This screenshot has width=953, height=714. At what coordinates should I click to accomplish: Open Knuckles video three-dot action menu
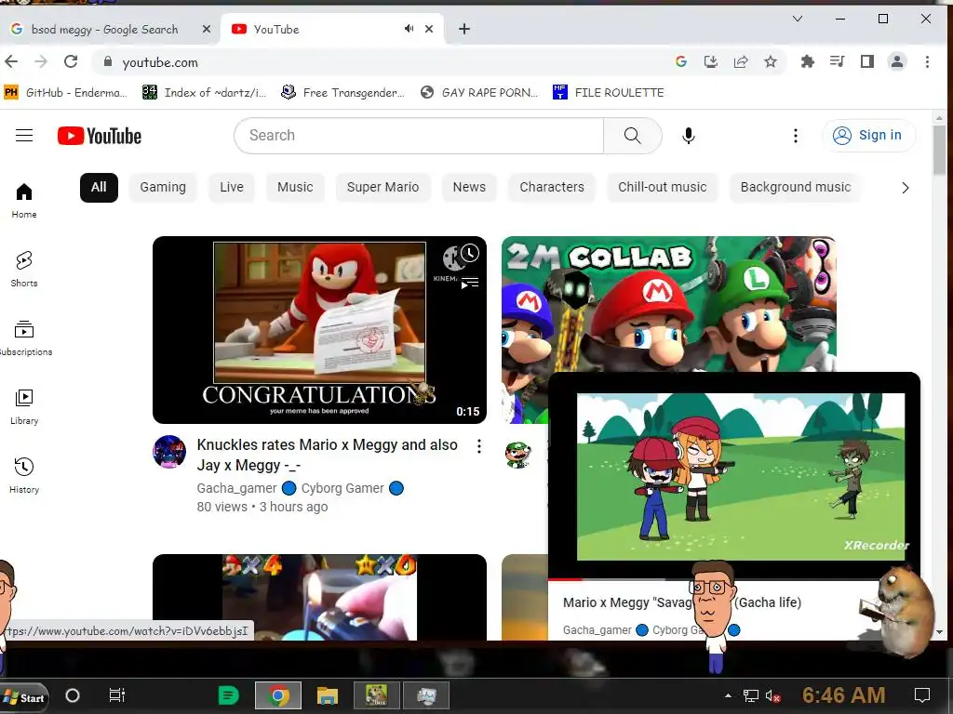(x=479, y=446)
